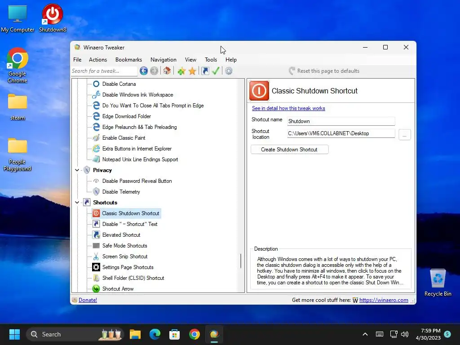The width and height of the screenshot is (460, 345).
Task: Select Edge Download Folder icon
Action: point(96,116)
